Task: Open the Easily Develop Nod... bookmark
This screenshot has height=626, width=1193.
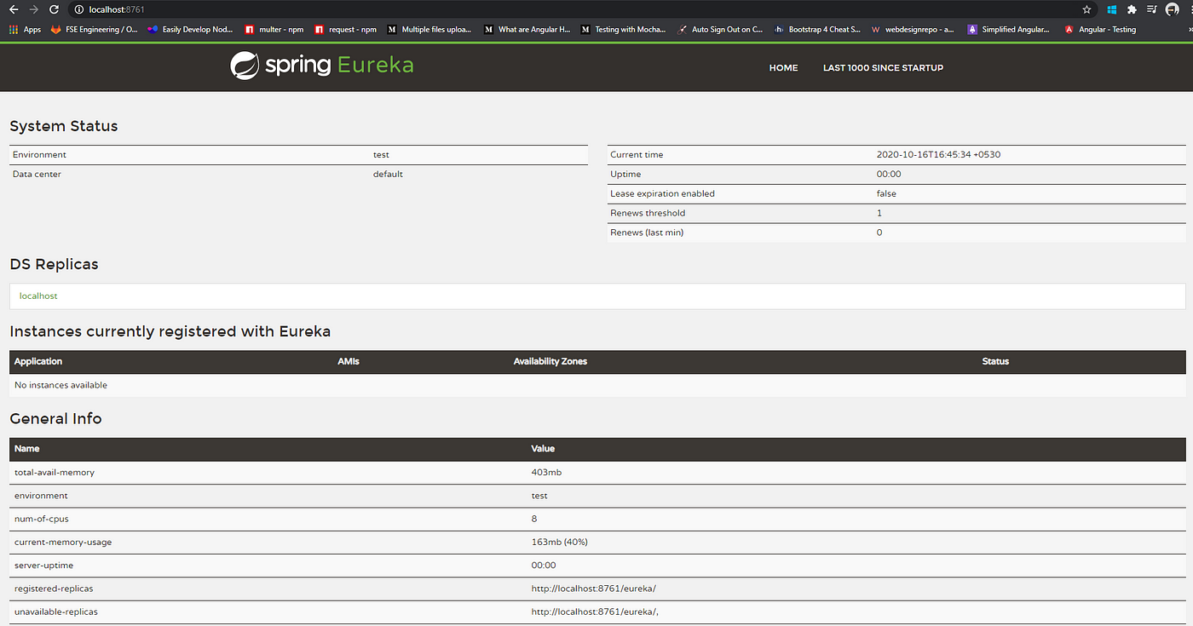Action: (x=190, y=29)
